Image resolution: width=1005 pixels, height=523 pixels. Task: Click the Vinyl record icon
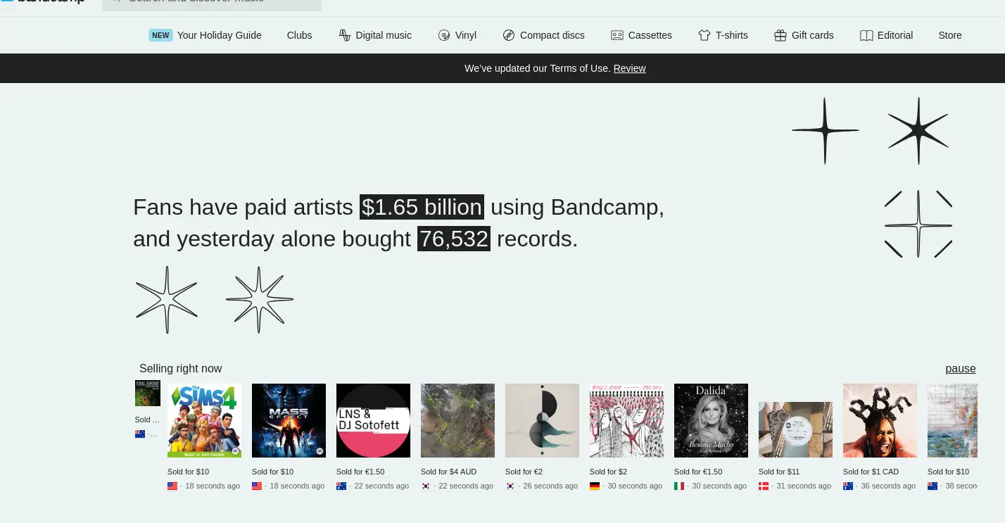point(444,35)
